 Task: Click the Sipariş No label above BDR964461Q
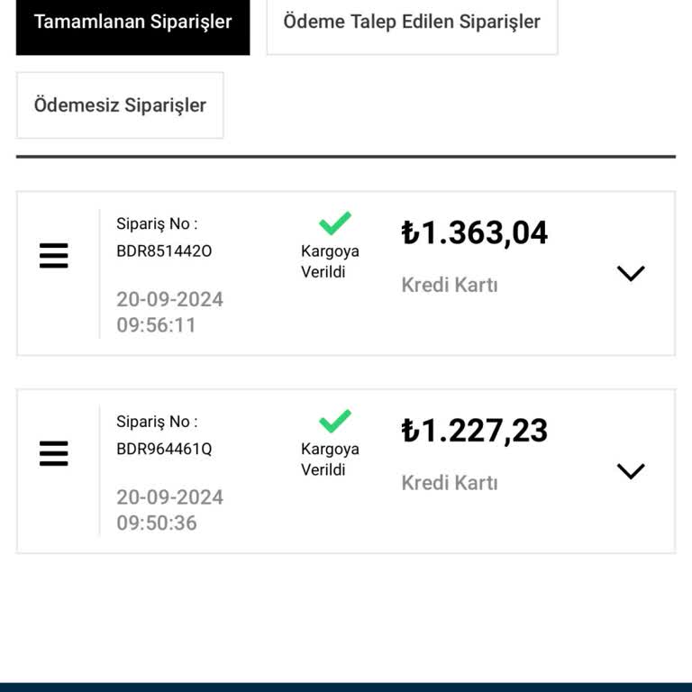click(157, 421)
